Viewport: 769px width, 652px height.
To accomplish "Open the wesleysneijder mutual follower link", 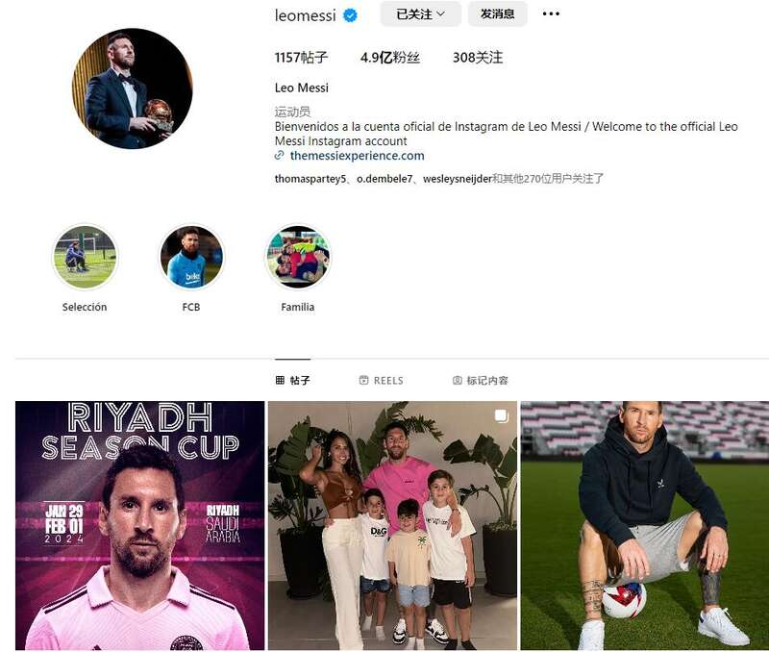I will click(458, 179).
